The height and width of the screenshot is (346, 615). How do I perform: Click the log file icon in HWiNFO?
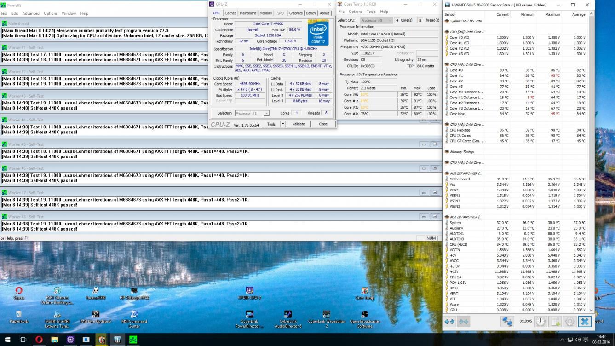(x=556, y=321)
